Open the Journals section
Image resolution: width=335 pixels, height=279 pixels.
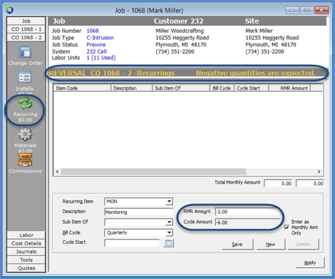tap(26, 251)
